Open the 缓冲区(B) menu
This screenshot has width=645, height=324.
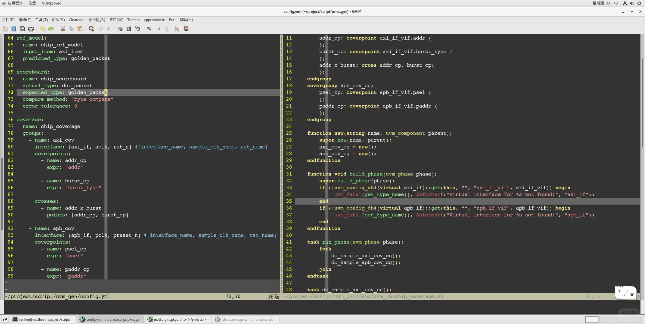[x=97, y=20]
